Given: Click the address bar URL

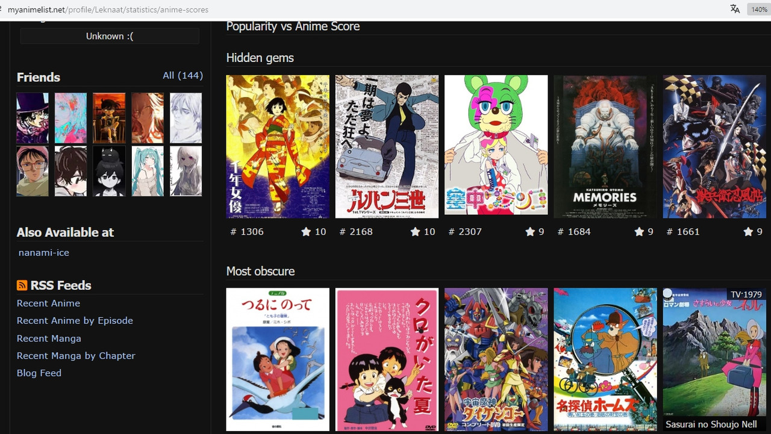Looking at the screenshot, I should click(108, 10).
